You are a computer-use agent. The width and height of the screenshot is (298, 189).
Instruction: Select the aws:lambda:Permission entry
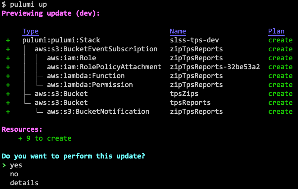tap(90, 85)
